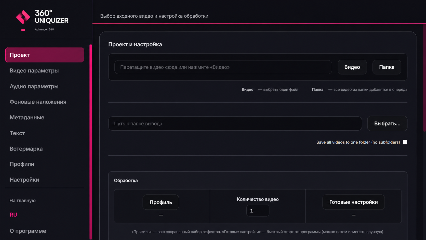Image resolution: width=426 pixels, height=240 pixels.
Task: Enable Save all videos to one folder
Action: click(405, 142)
